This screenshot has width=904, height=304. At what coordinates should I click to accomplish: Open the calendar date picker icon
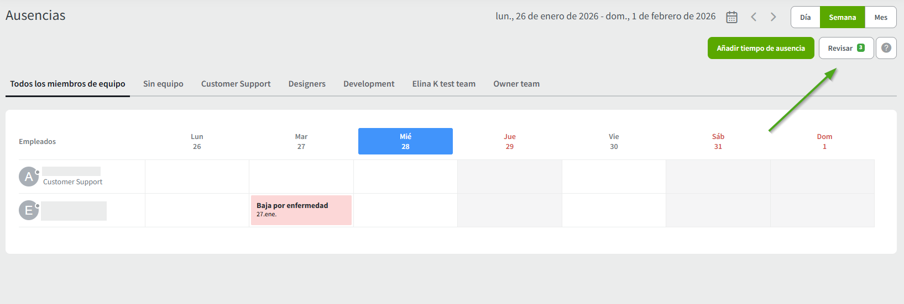click(731, 17)
